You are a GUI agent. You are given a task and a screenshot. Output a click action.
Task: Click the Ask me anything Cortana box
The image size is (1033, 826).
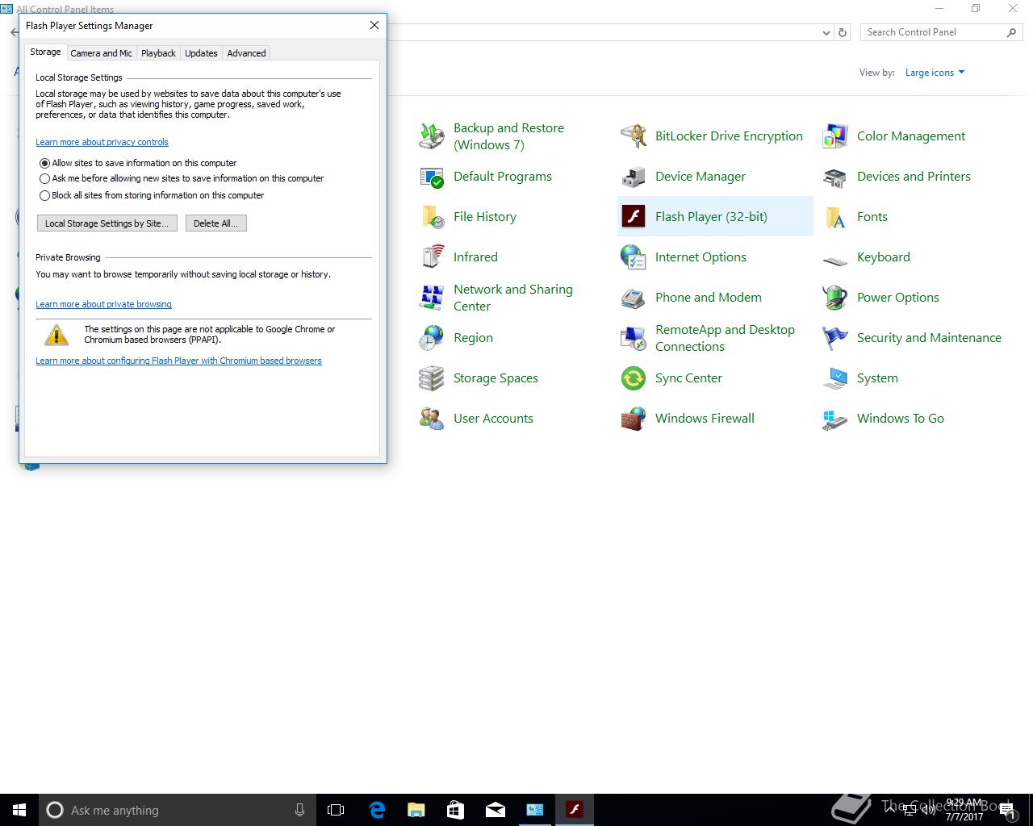[177, 810]
